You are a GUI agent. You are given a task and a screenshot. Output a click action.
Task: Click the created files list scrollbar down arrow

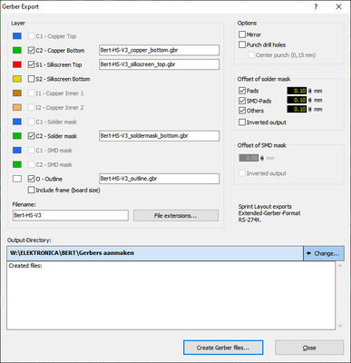(340, 326)
